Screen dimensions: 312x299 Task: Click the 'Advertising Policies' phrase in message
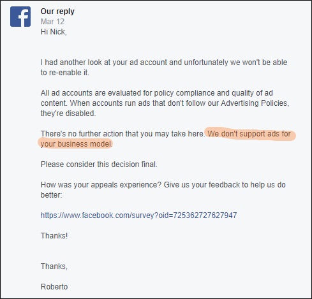click(255, 103)
